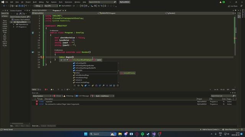This screenshot has height=137, width=245.
Task: Click the Description column header in Error List
Action: pos(120,99)
